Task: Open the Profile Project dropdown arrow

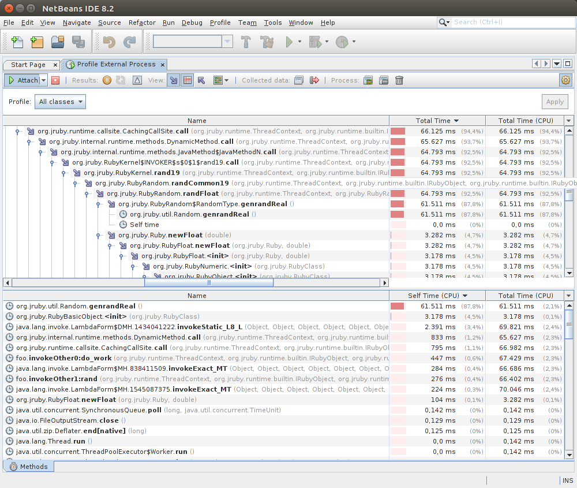Action: (354, 42)
